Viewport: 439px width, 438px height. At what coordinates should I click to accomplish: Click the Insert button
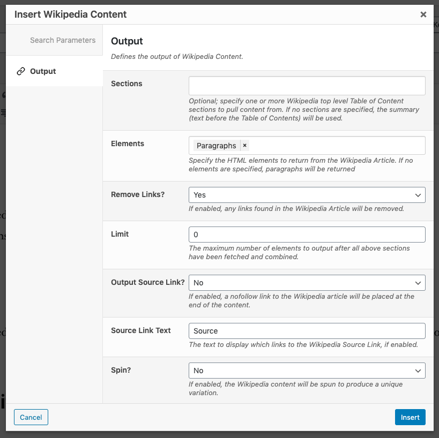click(410, 417)
